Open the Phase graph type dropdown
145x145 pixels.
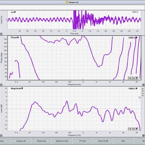pos(15,38)
